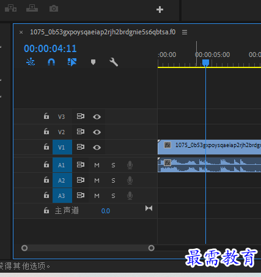This screenshot has width=261, height=277.
Task: Mute track A2 with M
Action: coord(97,181)
